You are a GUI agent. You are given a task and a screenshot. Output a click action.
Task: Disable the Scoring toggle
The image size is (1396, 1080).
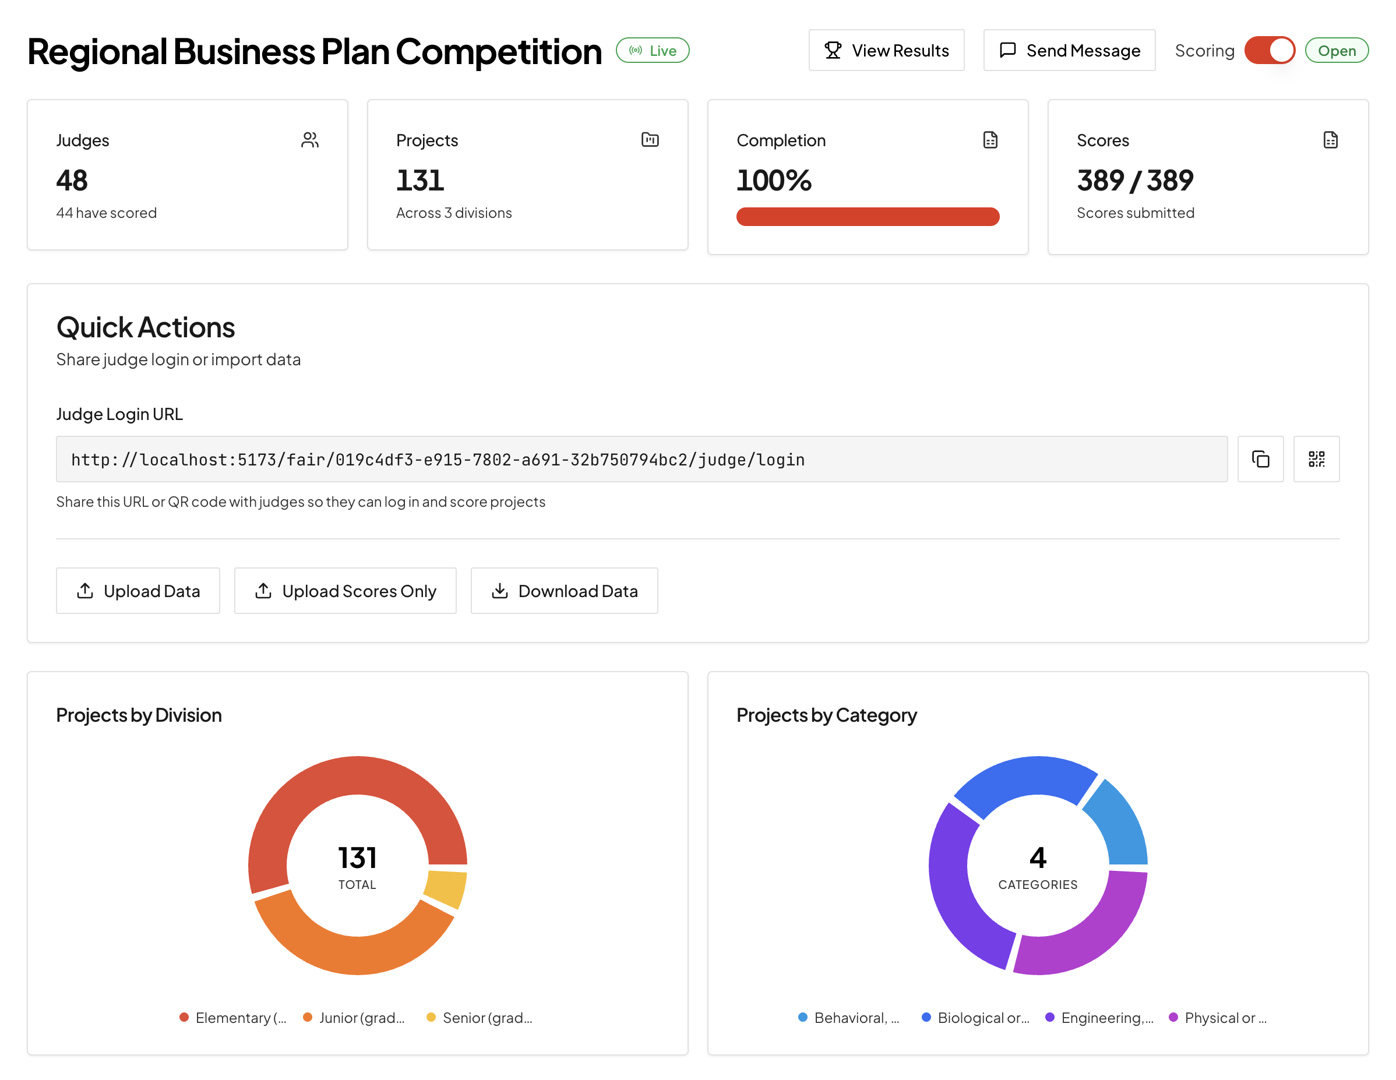[1270, 50]
